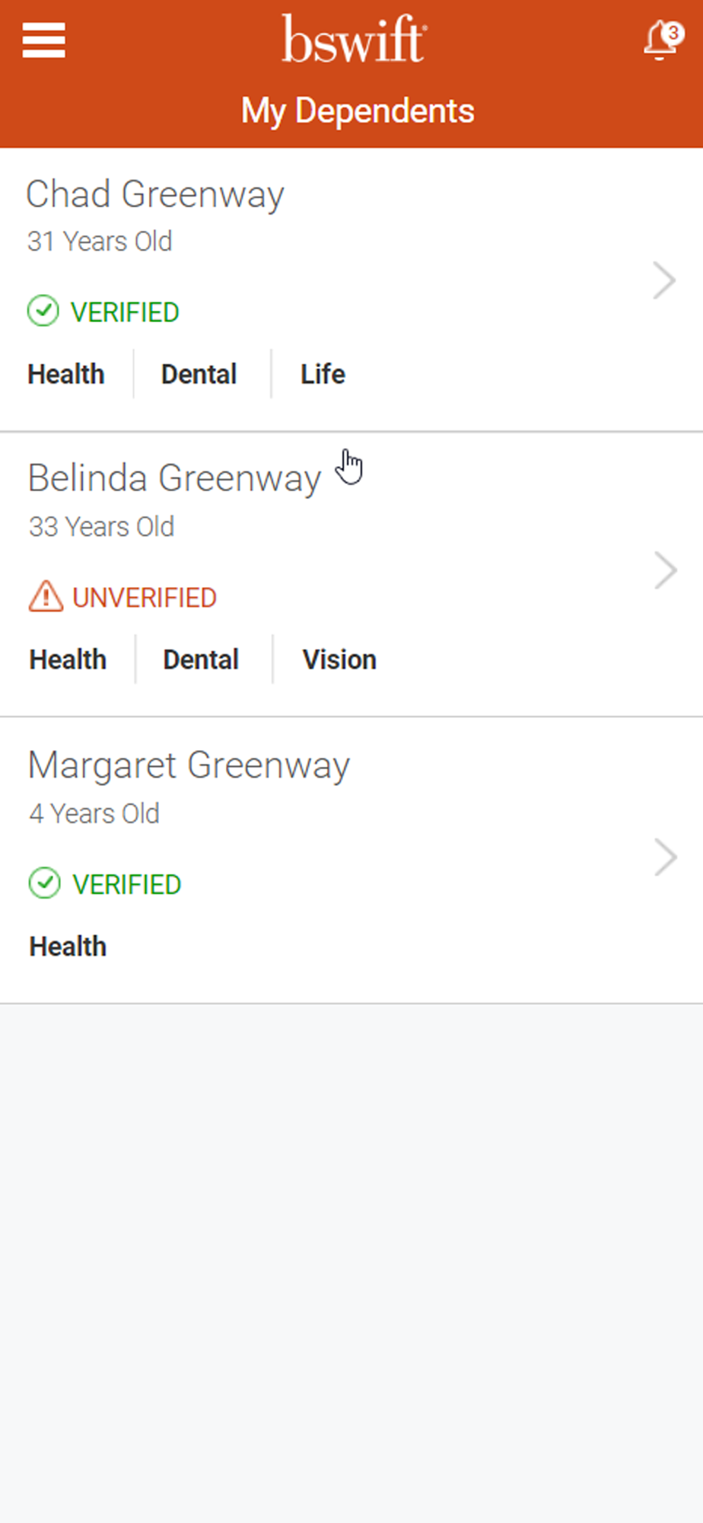Select Chad's Health benefit
This screenshot has height=1523, width=703.
tap(66, 374)
